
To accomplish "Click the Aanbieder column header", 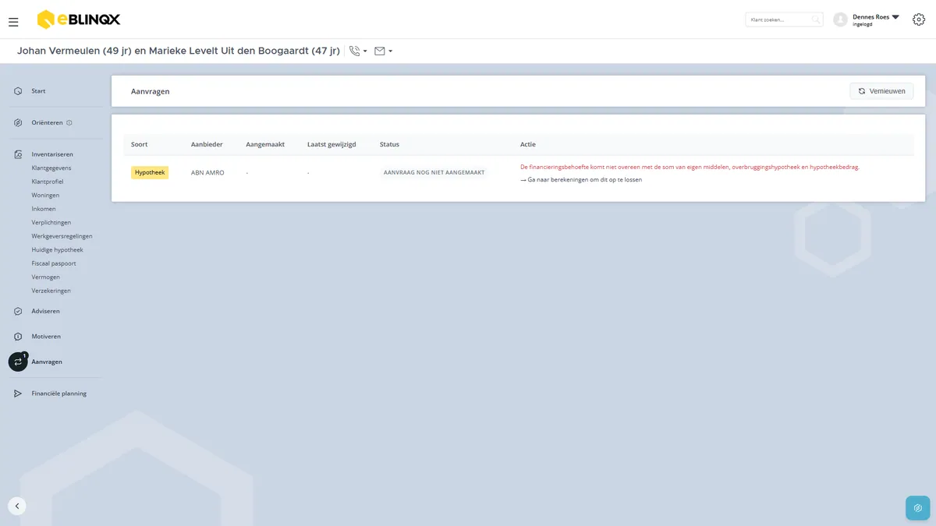I will click(x=207, y=144).
